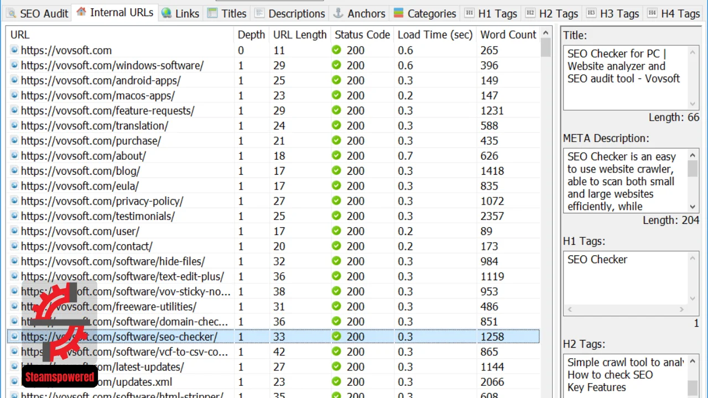The width and height of the screenshot is (708, 398).
Task: Select 'Key Features' H2 entry
Action: click(596, 387)
